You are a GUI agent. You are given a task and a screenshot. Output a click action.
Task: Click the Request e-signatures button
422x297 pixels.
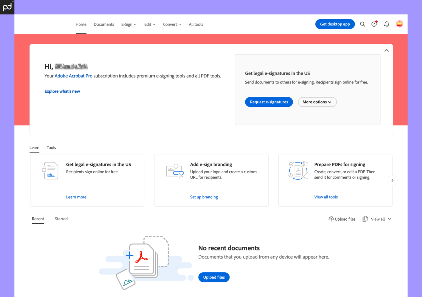click(x=269, y=102)
